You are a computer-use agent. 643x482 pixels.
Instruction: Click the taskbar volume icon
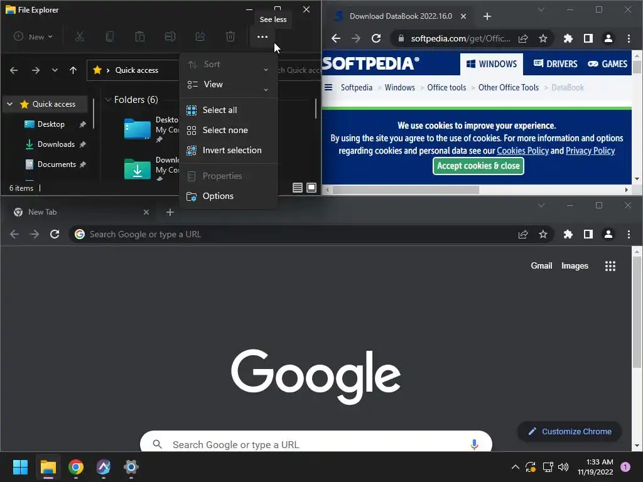(x=563, y=467)
